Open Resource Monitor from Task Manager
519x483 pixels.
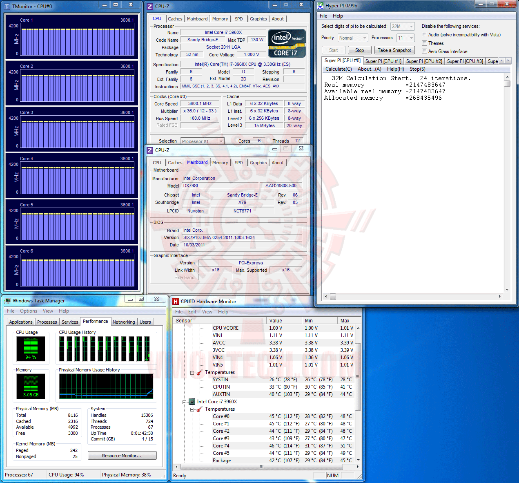tap(122, 456)
